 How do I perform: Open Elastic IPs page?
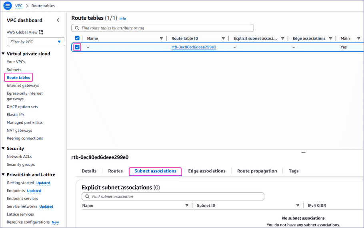pos(16,115)
